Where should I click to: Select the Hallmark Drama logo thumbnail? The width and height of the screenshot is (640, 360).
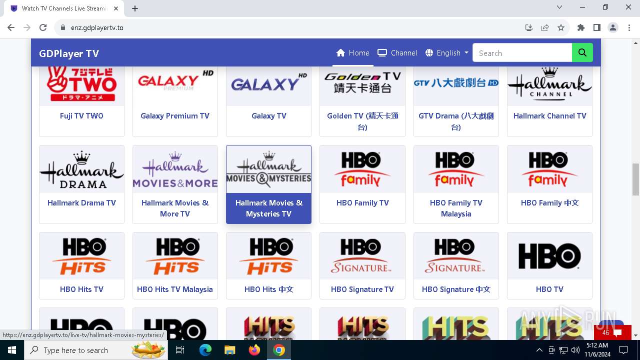(81, 169)
